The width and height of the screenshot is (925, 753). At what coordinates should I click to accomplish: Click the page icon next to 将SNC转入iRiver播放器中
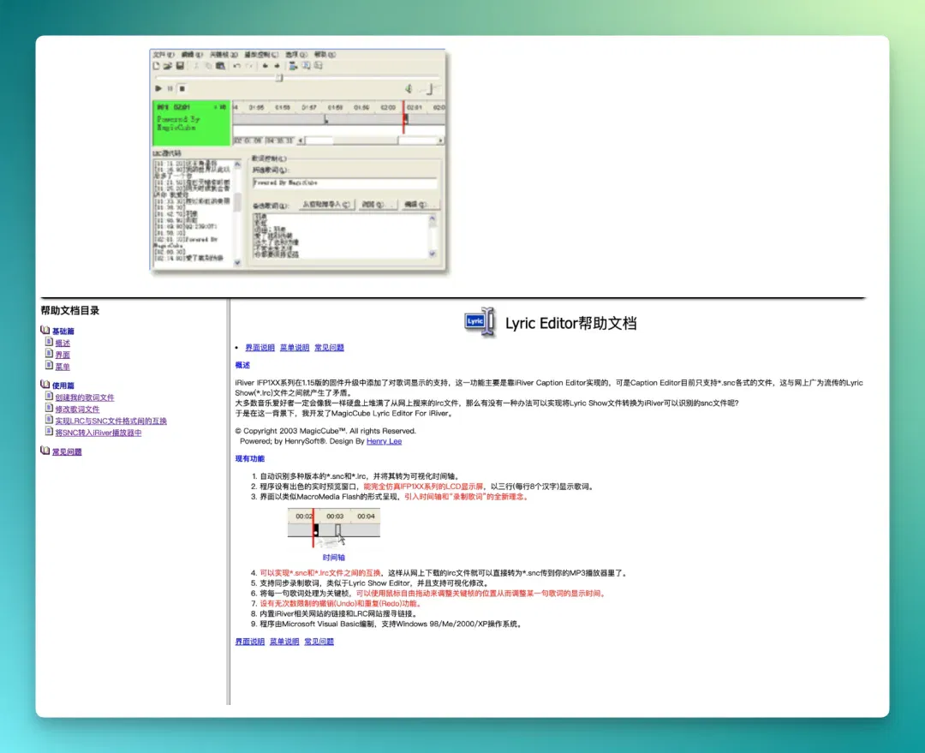click(x=50, y=432)
